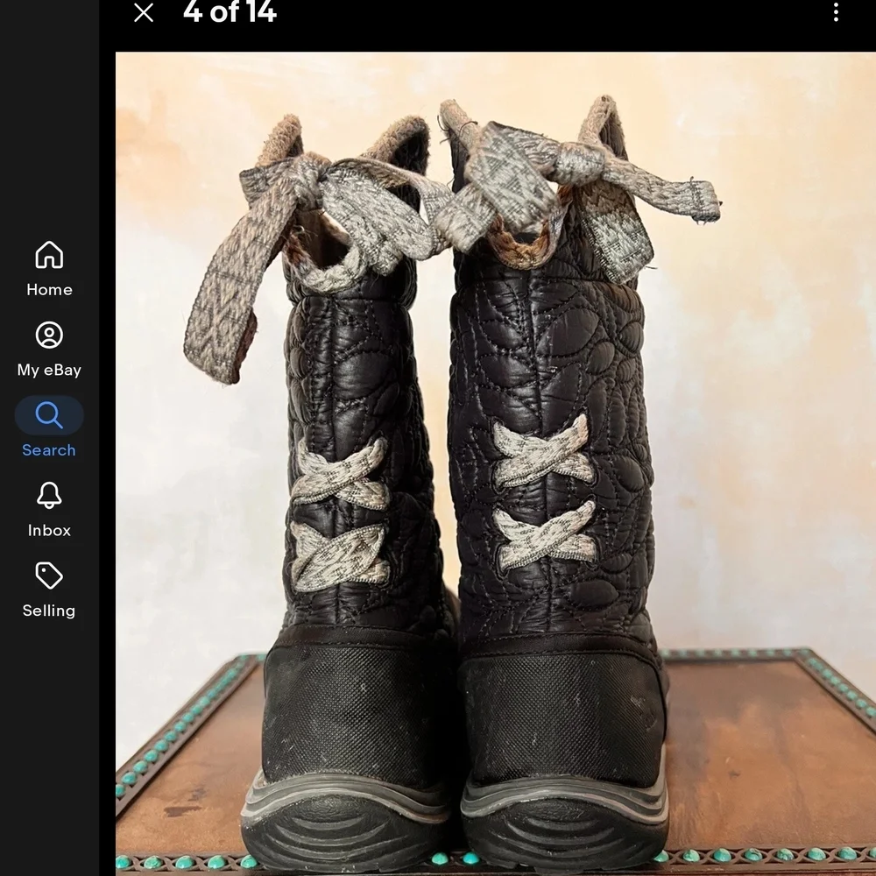This screenshot has width=876, height=876.
Task: Open My eBay profile icon
Action: click(49, 336)
